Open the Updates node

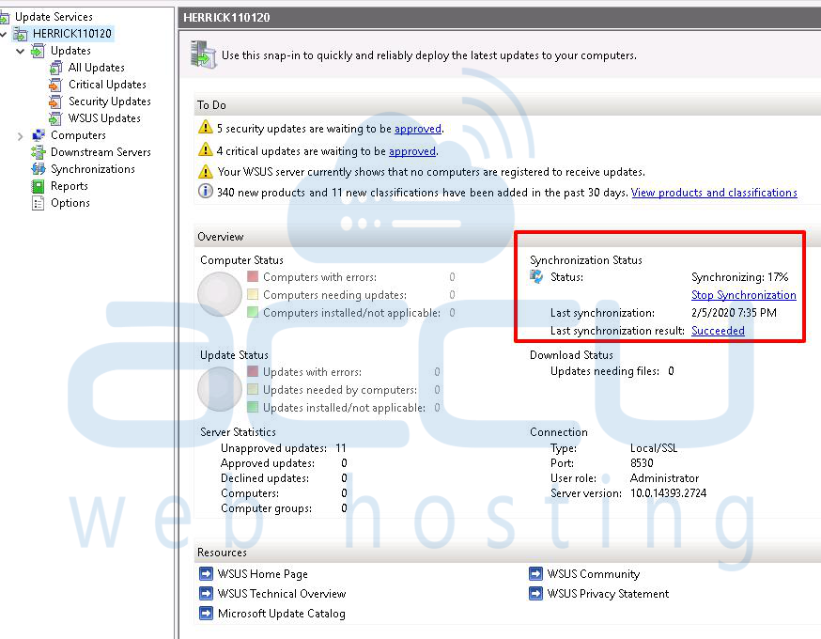pos(70,51)
